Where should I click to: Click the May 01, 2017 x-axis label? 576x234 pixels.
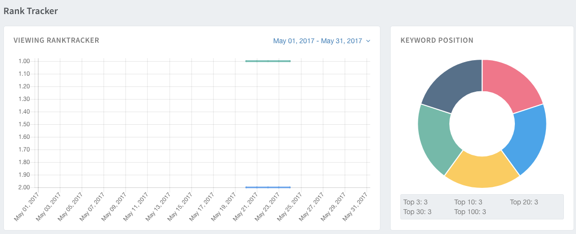pyautogui.click(x=26, y=207)
